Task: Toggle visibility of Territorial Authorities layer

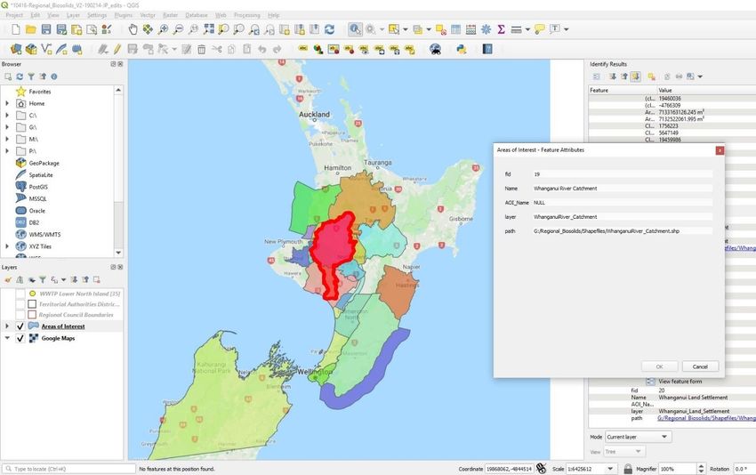Action: (20, 304)
